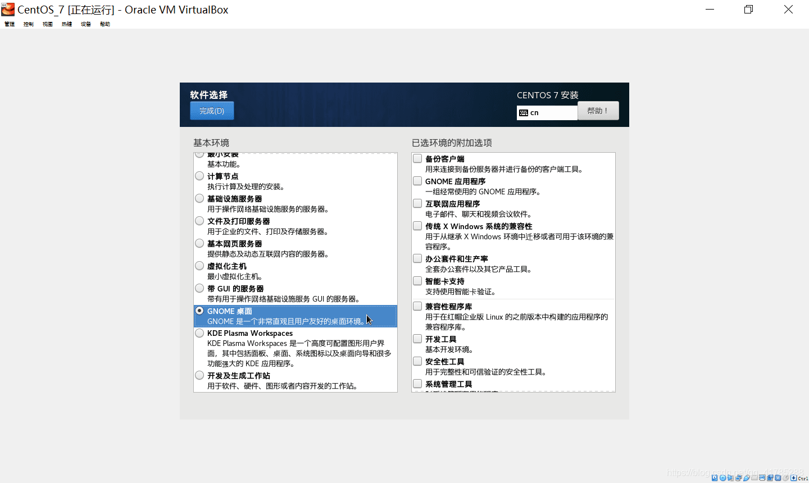The height and width of the screenshot is (483, 809).
Task: Click the display settings status icon
Action: [x=762, y=478]
